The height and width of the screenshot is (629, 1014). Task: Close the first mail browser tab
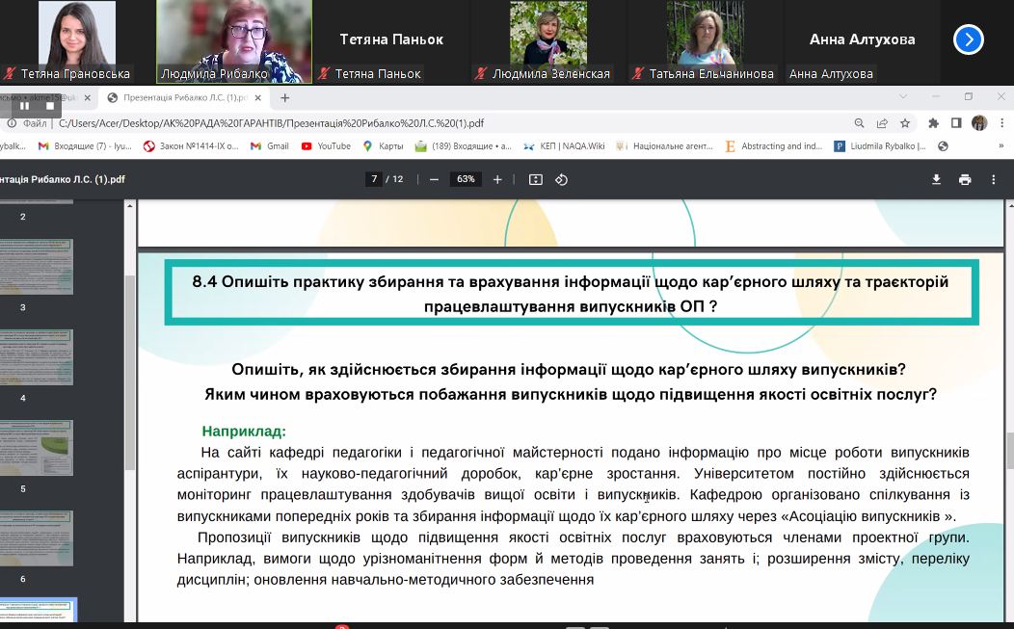coord(88,97)
